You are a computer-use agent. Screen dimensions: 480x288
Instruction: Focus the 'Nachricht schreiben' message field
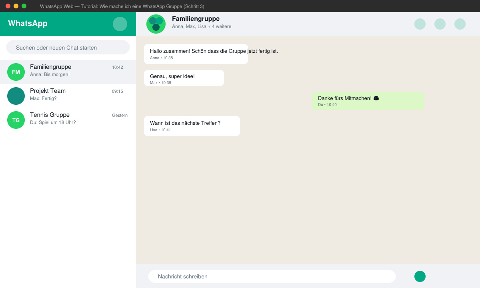click(x=272, y=276)
